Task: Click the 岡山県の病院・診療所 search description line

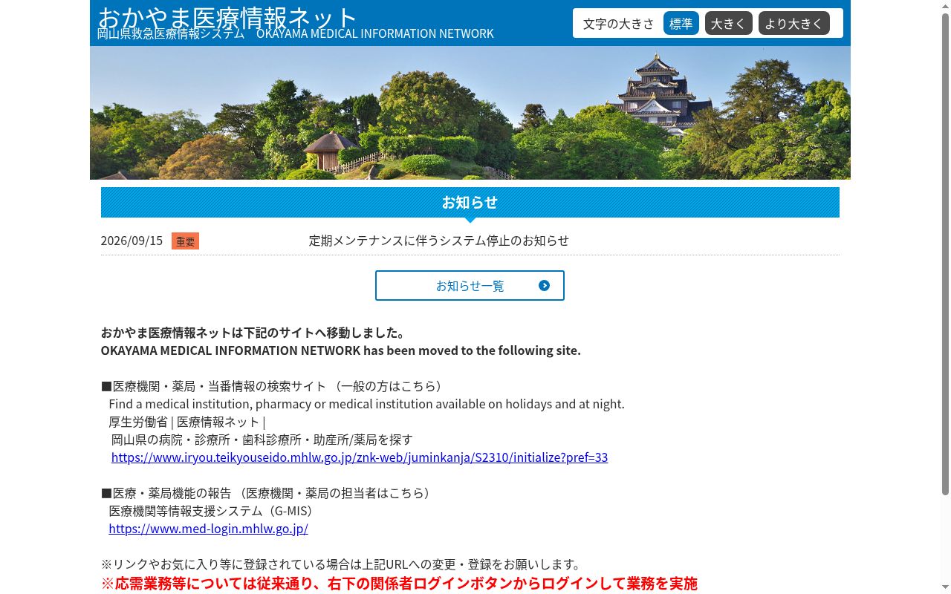Action: pyautogui.click(x=262, y=440)
